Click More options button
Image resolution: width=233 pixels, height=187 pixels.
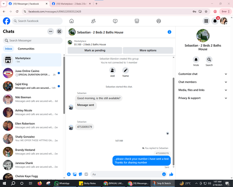pos(148,50)
